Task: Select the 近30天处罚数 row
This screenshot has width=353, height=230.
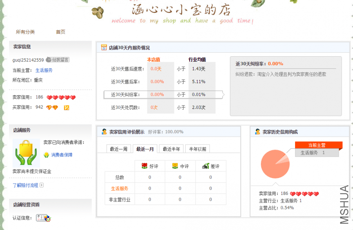Action: click(x=163, y=107)
